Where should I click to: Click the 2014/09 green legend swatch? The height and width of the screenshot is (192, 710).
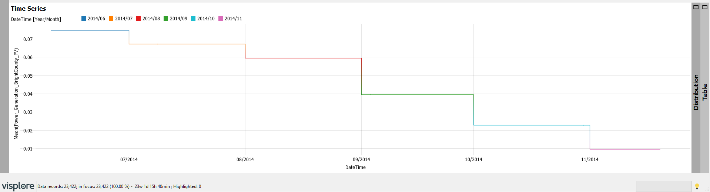[x=166, y=18]
